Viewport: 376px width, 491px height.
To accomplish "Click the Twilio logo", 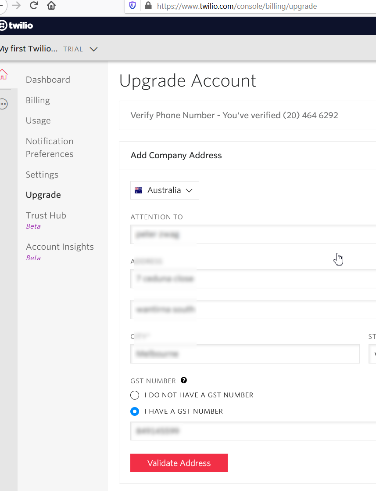I will pos(16,25).
